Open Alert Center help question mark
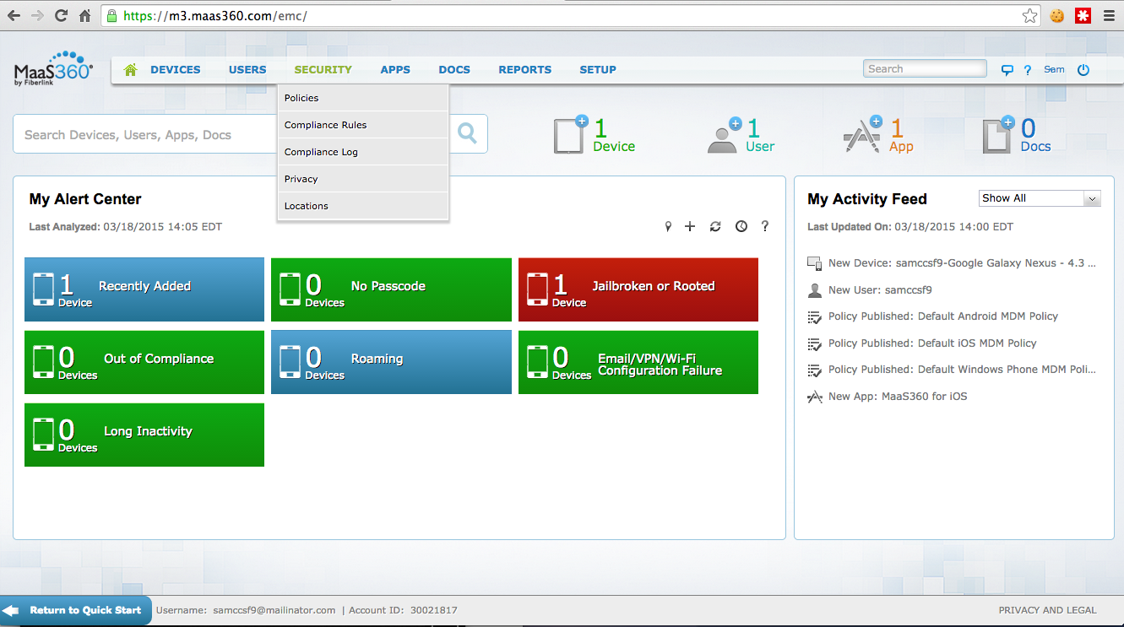Screen dimensions: 1124x627 (x=765, y=226)
